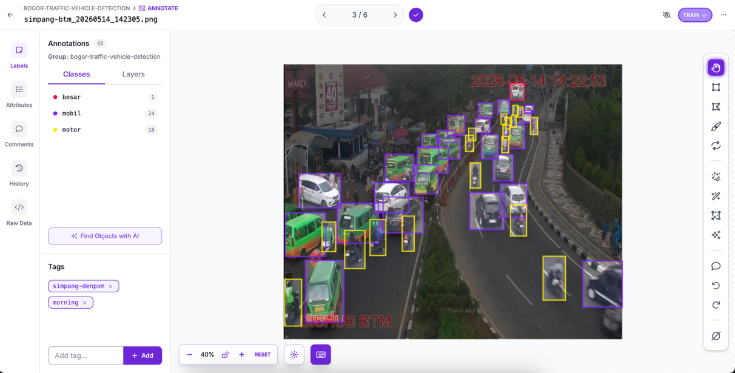Screen dimensions: 735x373
Task: Click Find Objects with AI
Action: (x=105, y=236)
